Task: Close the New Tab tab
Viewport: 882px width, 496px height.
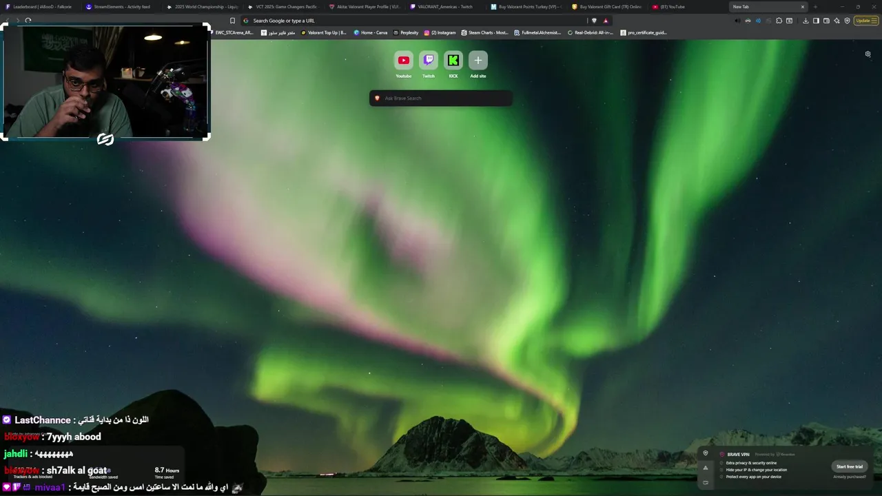Action: click(802, 7)
